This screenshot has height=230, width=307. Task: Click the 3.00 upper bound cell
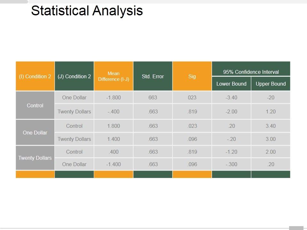click(271, 139)
